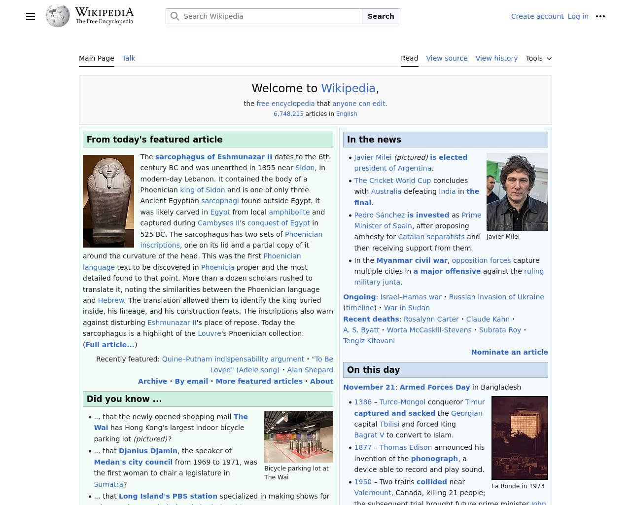Click the Nominate an article link
The image size is (631, 505).
pos(510,352)
